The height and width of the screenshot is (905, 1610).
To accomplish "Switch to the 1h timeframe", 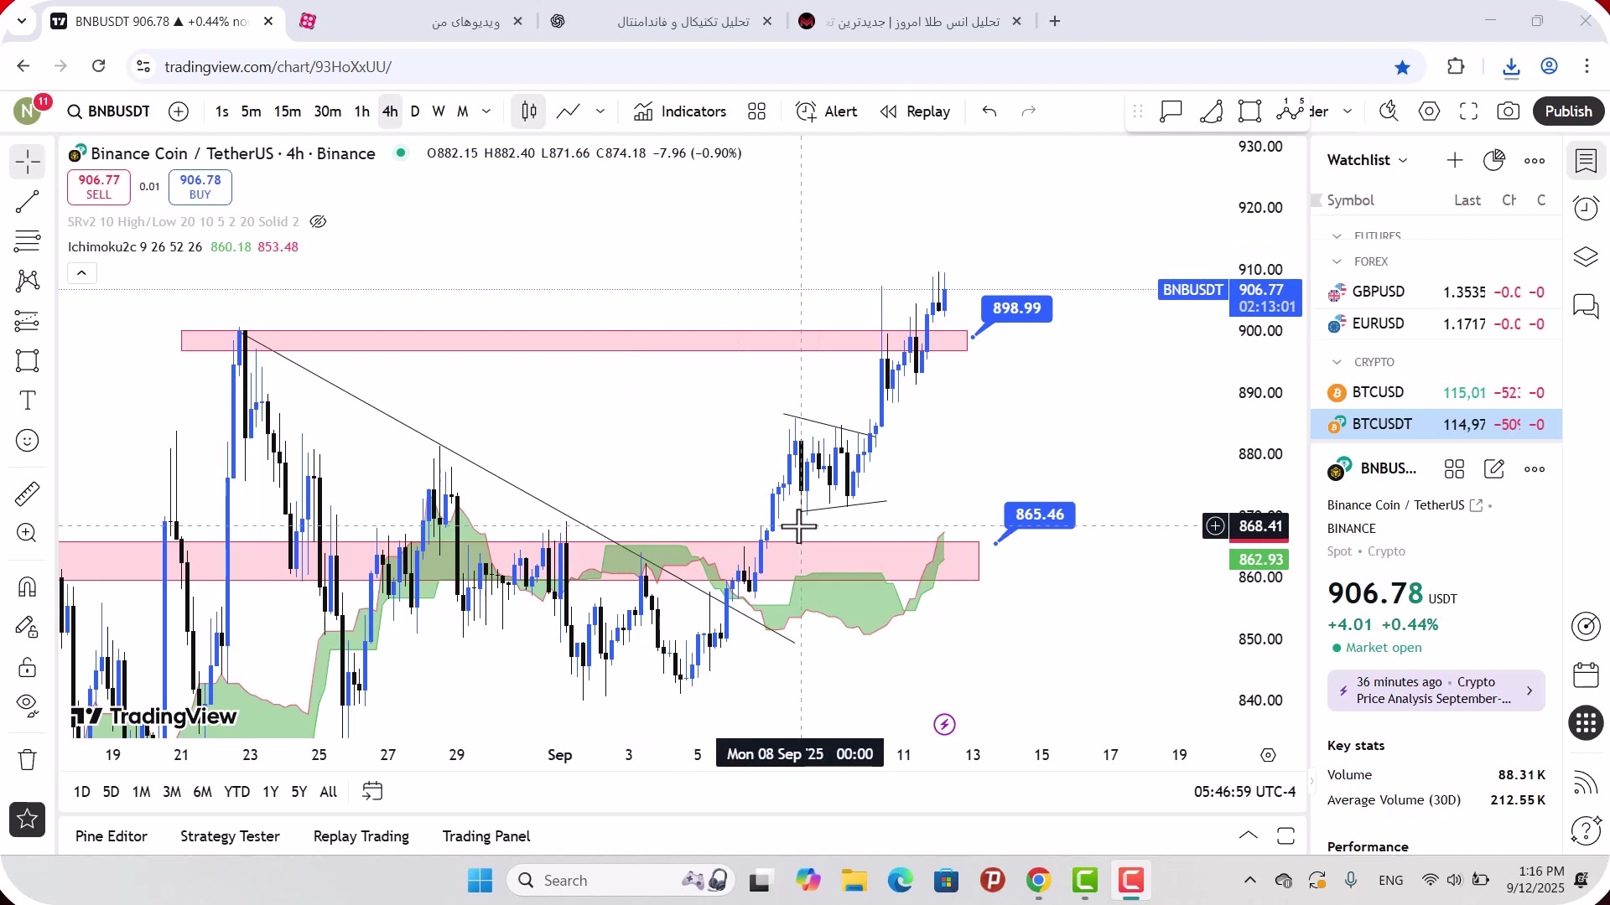I will 361,111.
